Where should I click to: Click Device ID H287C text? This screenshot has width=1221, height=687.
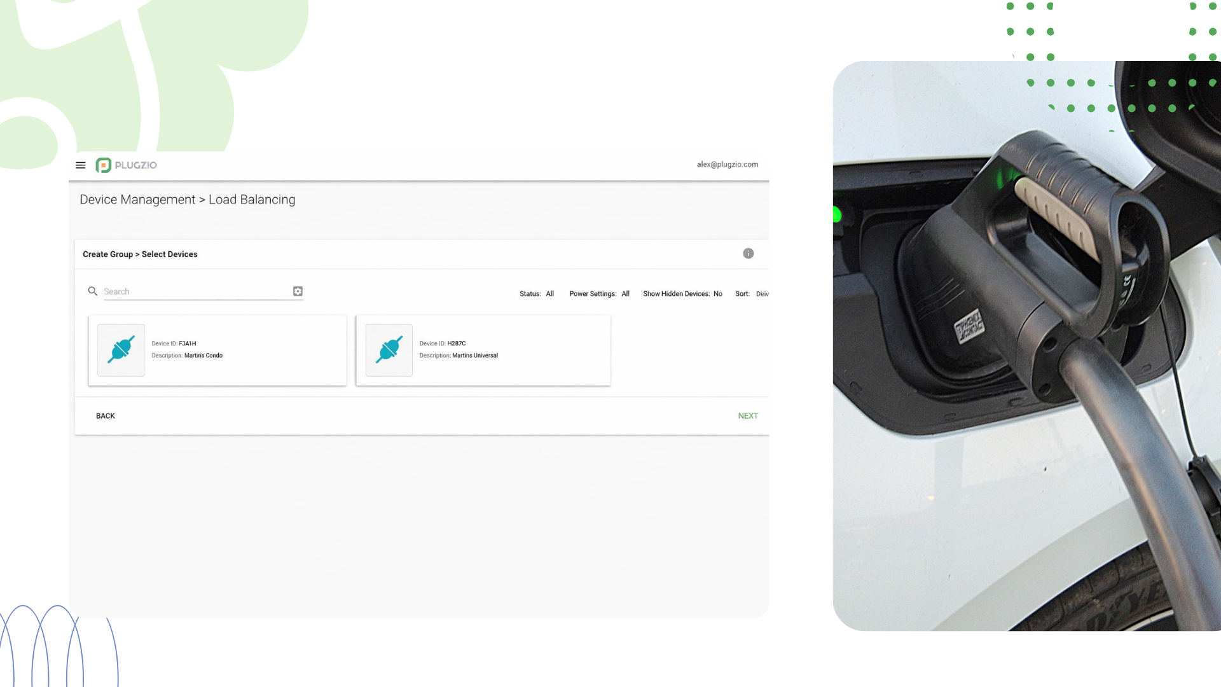(x=456, y=343)
